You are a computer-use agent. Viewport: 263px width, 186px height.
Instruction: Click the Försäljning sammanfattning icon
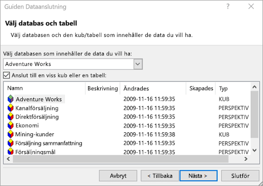pyautogui.click(x=11, y=143)
